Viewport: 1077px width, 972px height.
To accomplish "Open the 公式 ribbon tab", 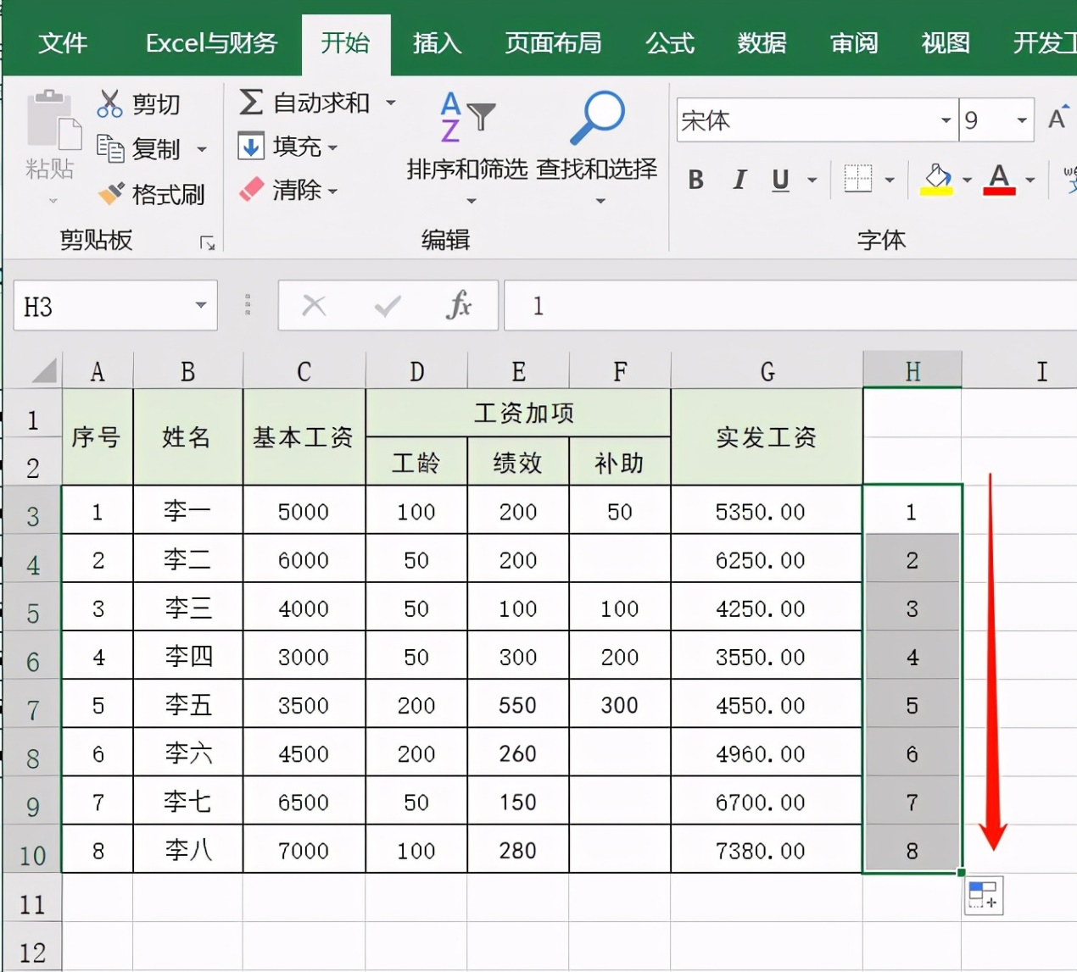I will pos(669,44).
